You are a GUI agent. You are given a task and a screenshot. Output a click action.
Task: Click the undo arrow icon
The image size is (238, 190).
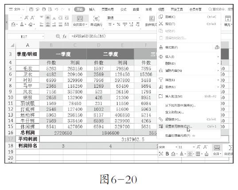(x=56, y=9)
